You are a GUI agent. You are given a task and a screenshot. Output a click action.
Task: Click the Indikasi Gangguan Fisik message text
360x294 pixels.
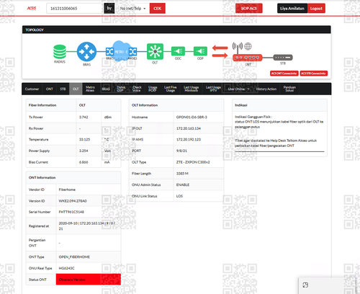(279, 122)
